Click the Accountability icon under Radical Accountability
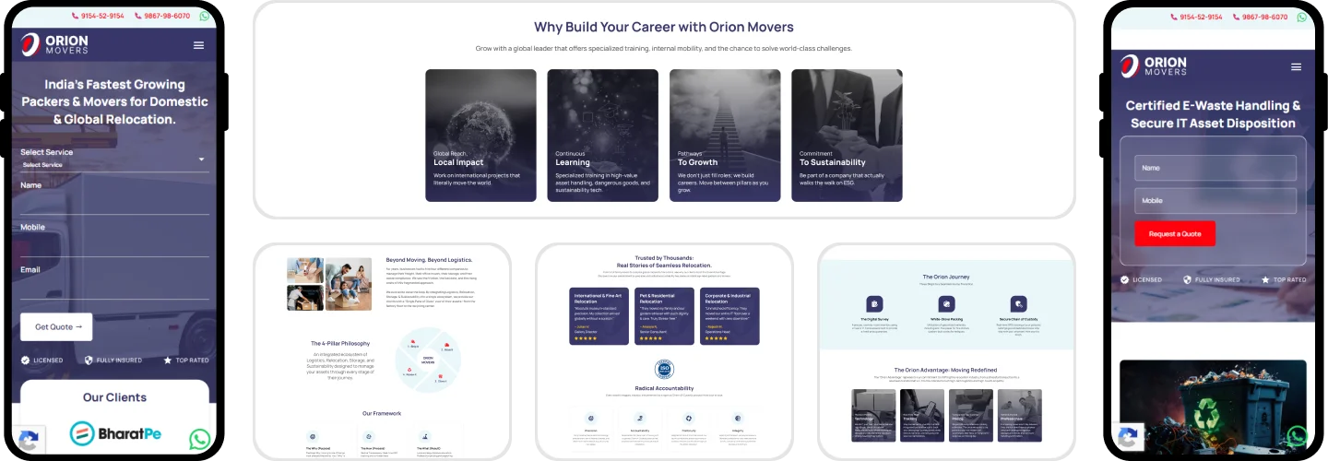The width and height of the screenshot is (1328, 461). [639, 418]
